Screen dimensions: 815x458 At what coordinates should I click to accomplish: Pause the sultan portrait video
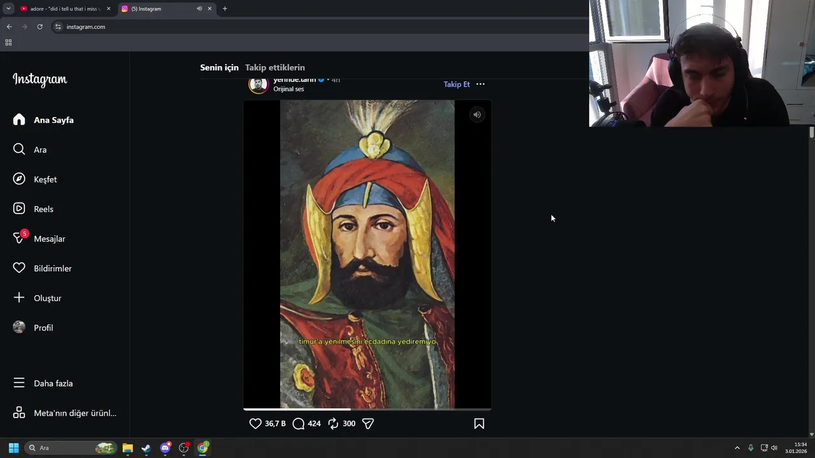(367, 254)
